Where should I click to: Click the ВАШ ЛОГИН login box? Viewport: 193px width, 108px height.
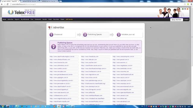176,19
